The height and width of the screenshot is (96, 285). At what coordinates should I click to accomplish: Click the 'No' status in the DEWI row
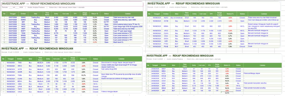point(238,83)
